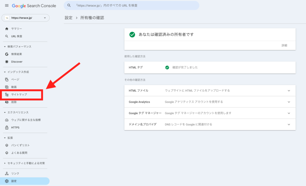
Task: Click text ウェブサイトに HTML ファイルをアップロードする
Action: point(197,91)
